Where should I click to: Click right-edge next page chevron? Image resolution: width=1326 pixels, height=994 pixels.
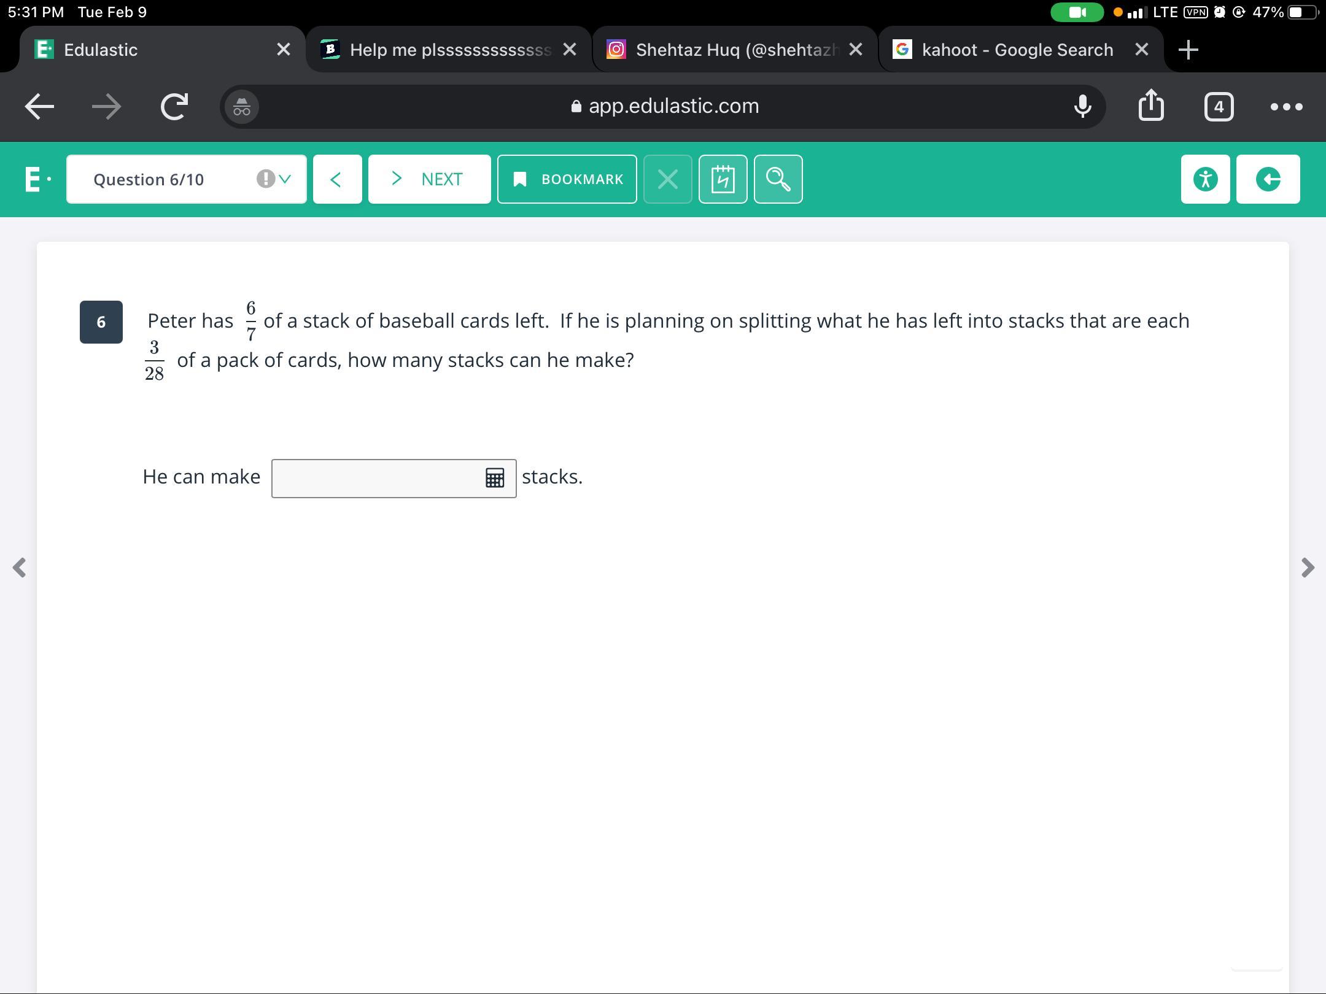click(1307, 568)
